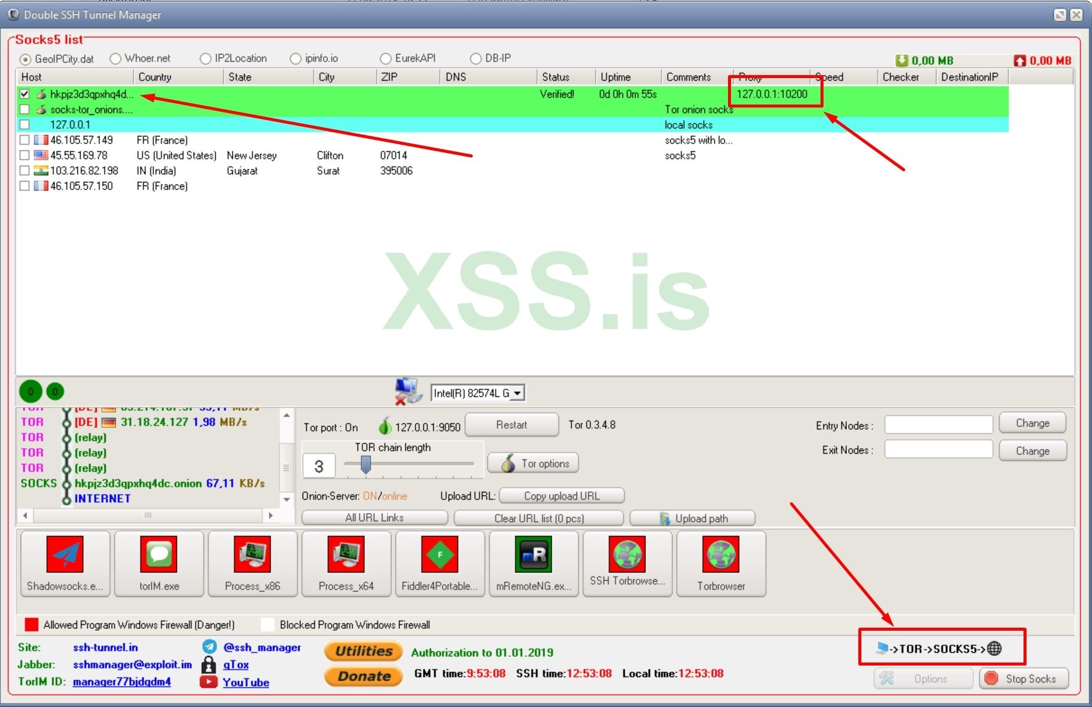This screenshot has height=707, width=1092.
Task: Click the sshmanager@exploit.im Jabber link
Action: pyautogui.click(x=132, y=664)
